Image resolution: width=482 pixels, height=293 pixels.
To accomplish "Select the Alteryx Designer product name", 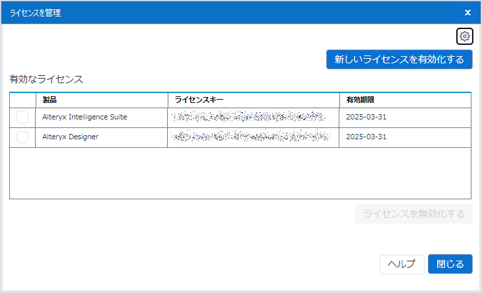I will point(71,137).
